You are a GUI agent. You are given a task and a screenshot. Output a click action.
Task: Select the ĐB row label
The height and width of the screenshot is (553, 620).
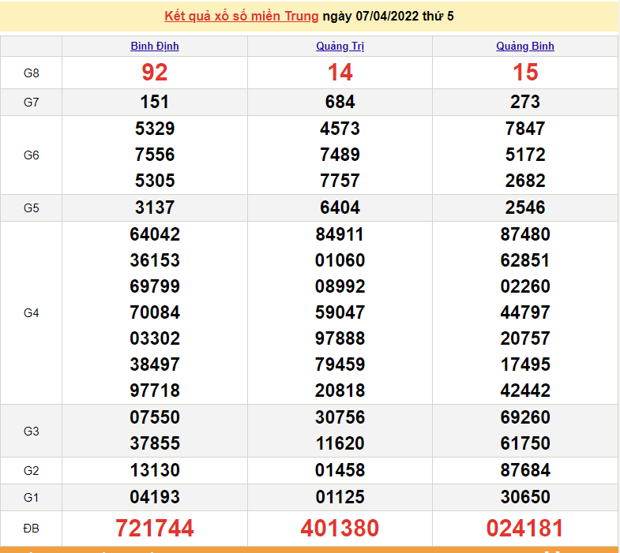31,528
